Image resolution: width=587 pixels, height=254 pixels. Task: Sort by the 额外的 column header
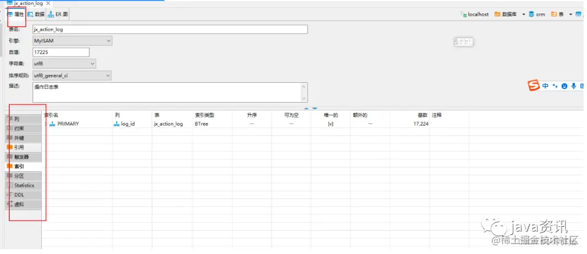click(x=360, y=115)
